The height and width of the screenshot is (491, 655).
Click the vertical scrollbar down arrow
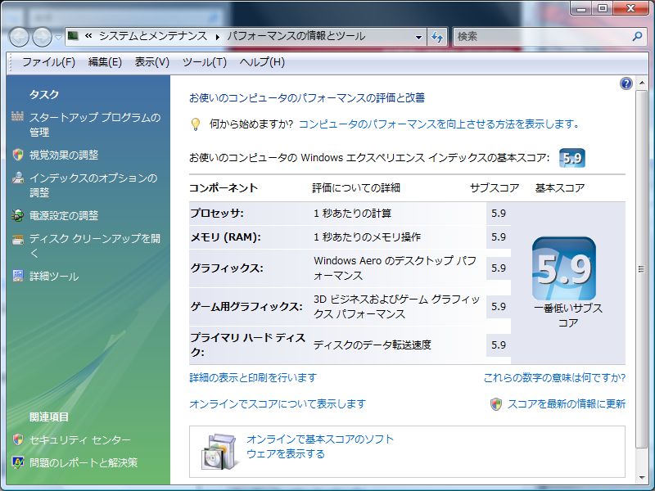click(x=641, y=478)
